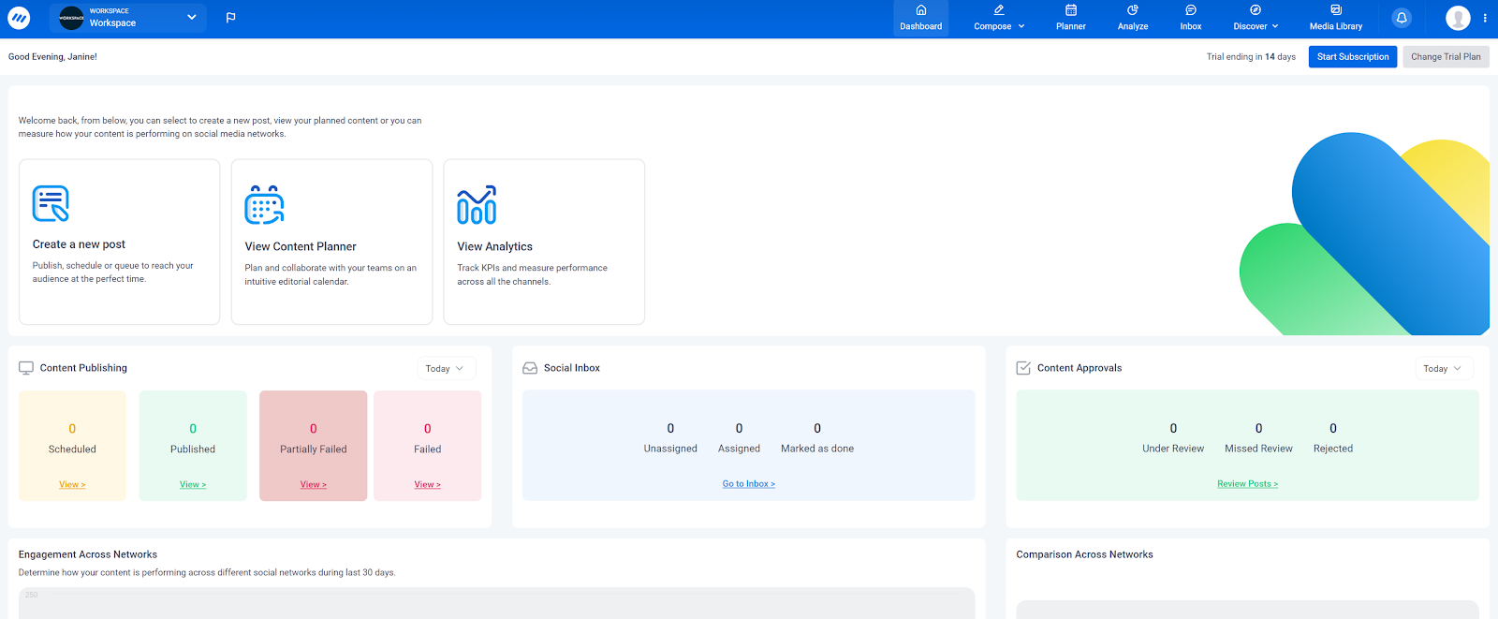Click the Inbox chat bubble icon
This screenshot has height=619, width=1498.
coord(1191,10)
